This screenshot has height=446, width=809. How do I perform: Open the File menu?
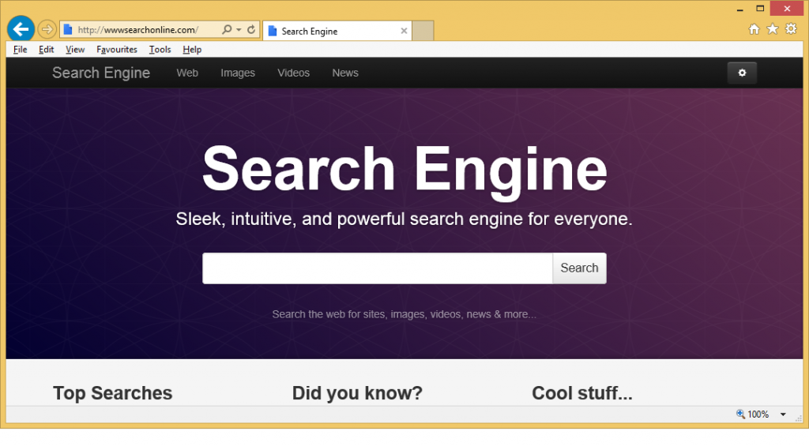(x=20, y=50)
